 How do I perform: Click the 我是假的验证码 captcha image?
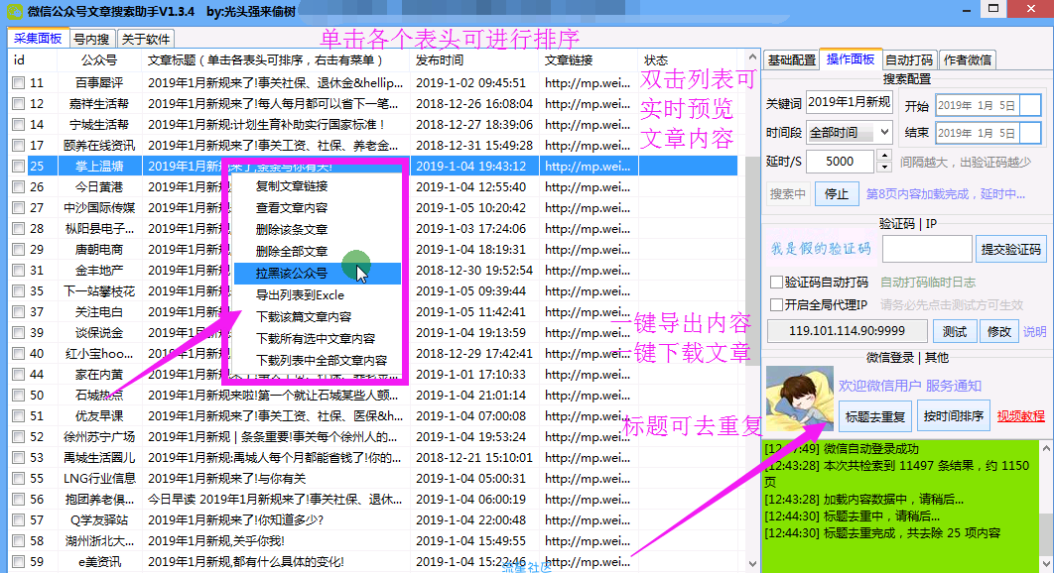pos(822,249)
